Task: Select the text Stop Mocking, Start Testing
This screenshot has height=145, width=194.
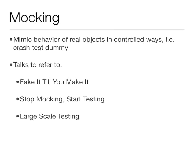Action: coord(62,99)
